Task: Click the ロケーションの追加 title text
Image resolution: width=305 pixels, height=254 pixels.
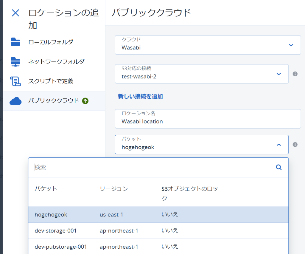Action: (64, 19)
